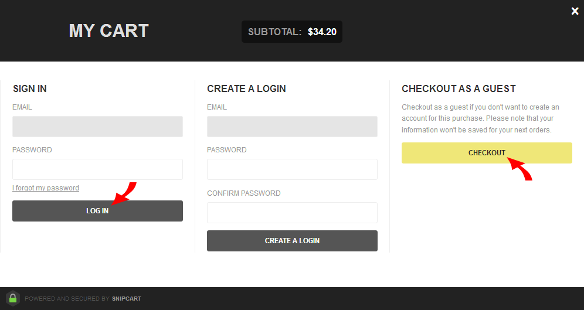Image resolution: width=584 pixels, height=310 pixels.
Task: Click the guest checkout description paragraph
Action: click(x=480, y=118)
